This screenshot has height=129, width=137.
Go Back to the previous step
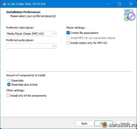coord(85,123)
